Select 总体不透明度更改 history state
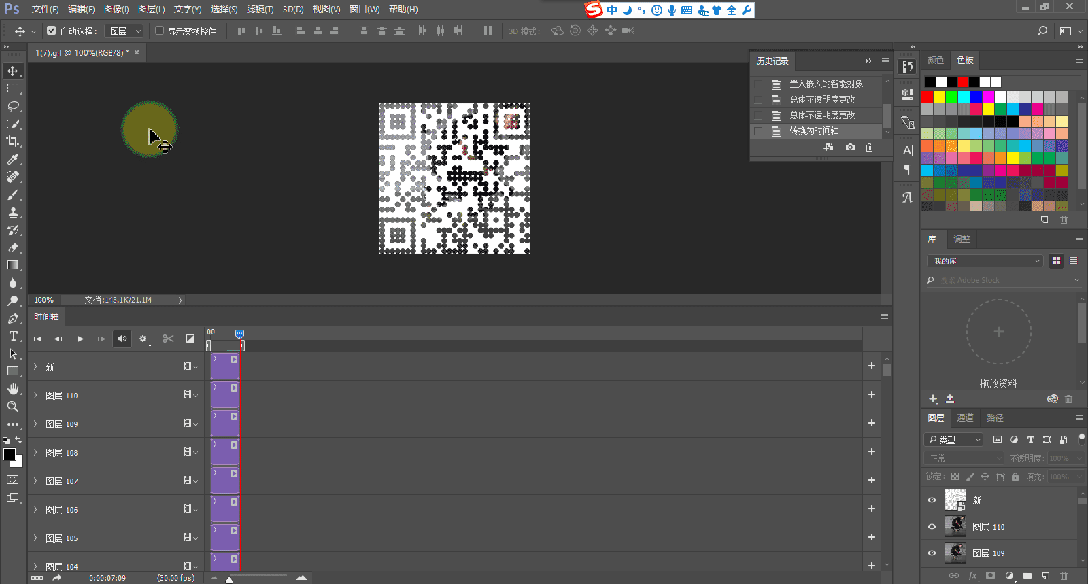The width and height of the screenshot is (1088, 584). tap(821, 99)
